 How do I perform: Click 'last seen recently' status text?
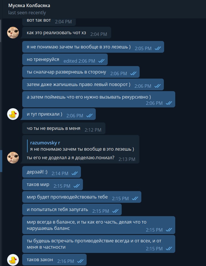point(27,13)
